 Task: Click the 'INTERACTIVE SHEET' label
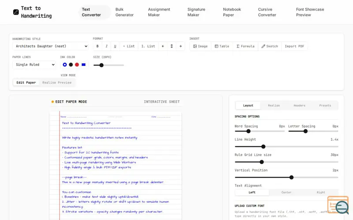click(x=162, y=102)
